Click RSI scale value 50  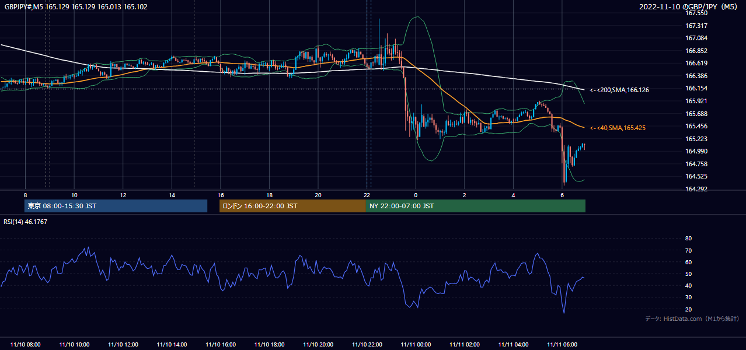[x=688, y=274]
